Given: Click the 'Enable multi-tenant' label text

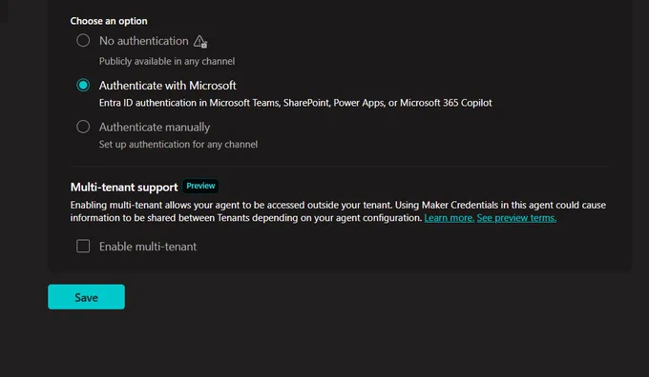Looking at the screenshot, I should tap(148, 247).
